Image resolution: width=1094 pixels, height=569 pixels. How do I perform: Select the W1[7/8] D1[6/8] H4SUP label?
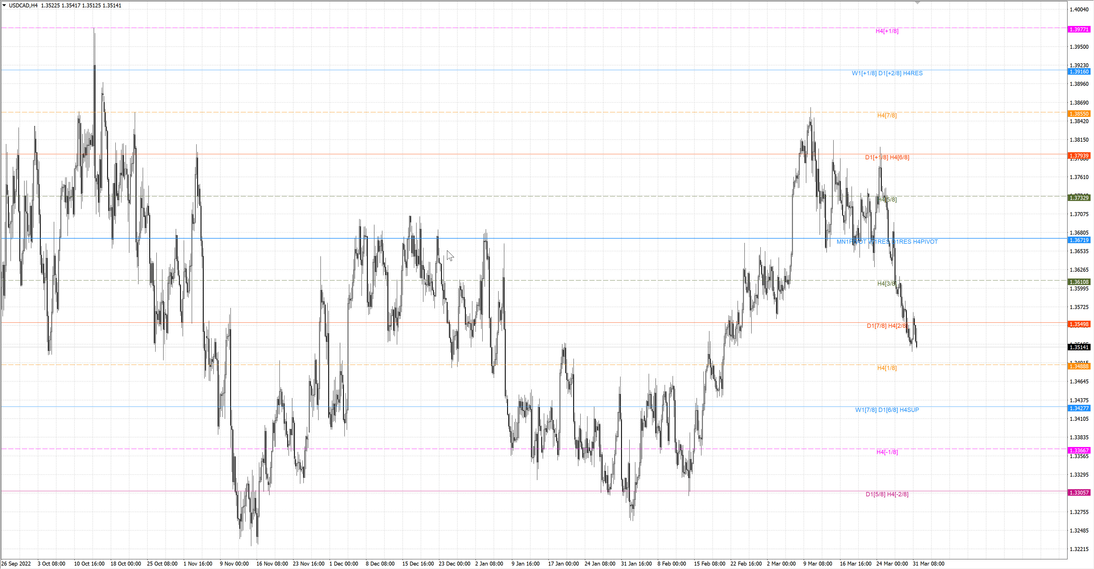tap(887, 410)
